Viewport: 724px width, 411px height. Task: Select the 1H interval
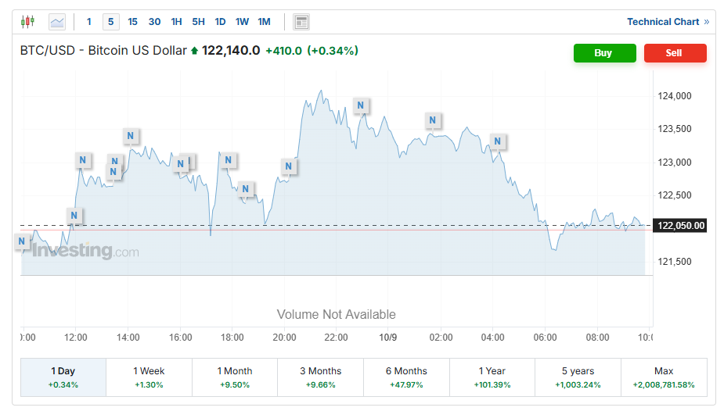(x=176, y=22)
